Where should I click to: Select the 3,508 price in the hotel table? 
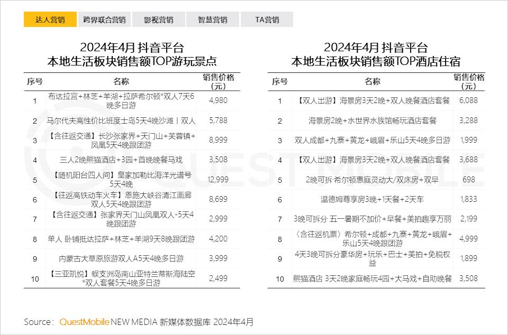(468, 278)
